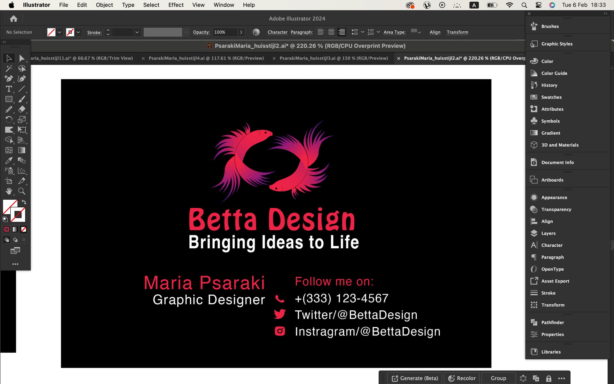The width and height of the screenshot is (614, 384).
Task: Pick the Eyedropper tool
Action: (x=9, y=160)
